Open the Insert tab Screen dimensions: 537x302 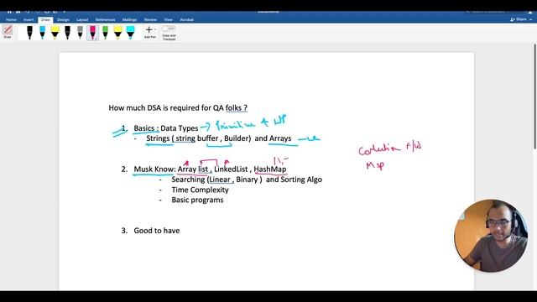point(29,20)
